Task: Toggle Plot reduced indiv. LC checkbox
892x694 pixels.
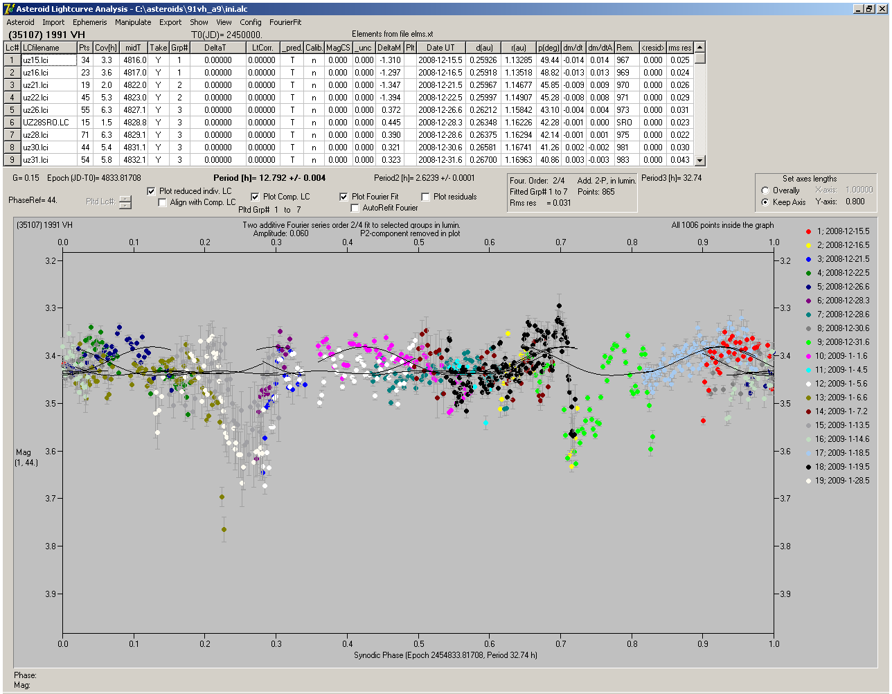Action: 152,191
